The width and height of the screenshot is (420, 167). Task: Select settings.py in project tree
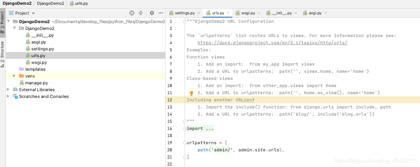tap(43, 49)
